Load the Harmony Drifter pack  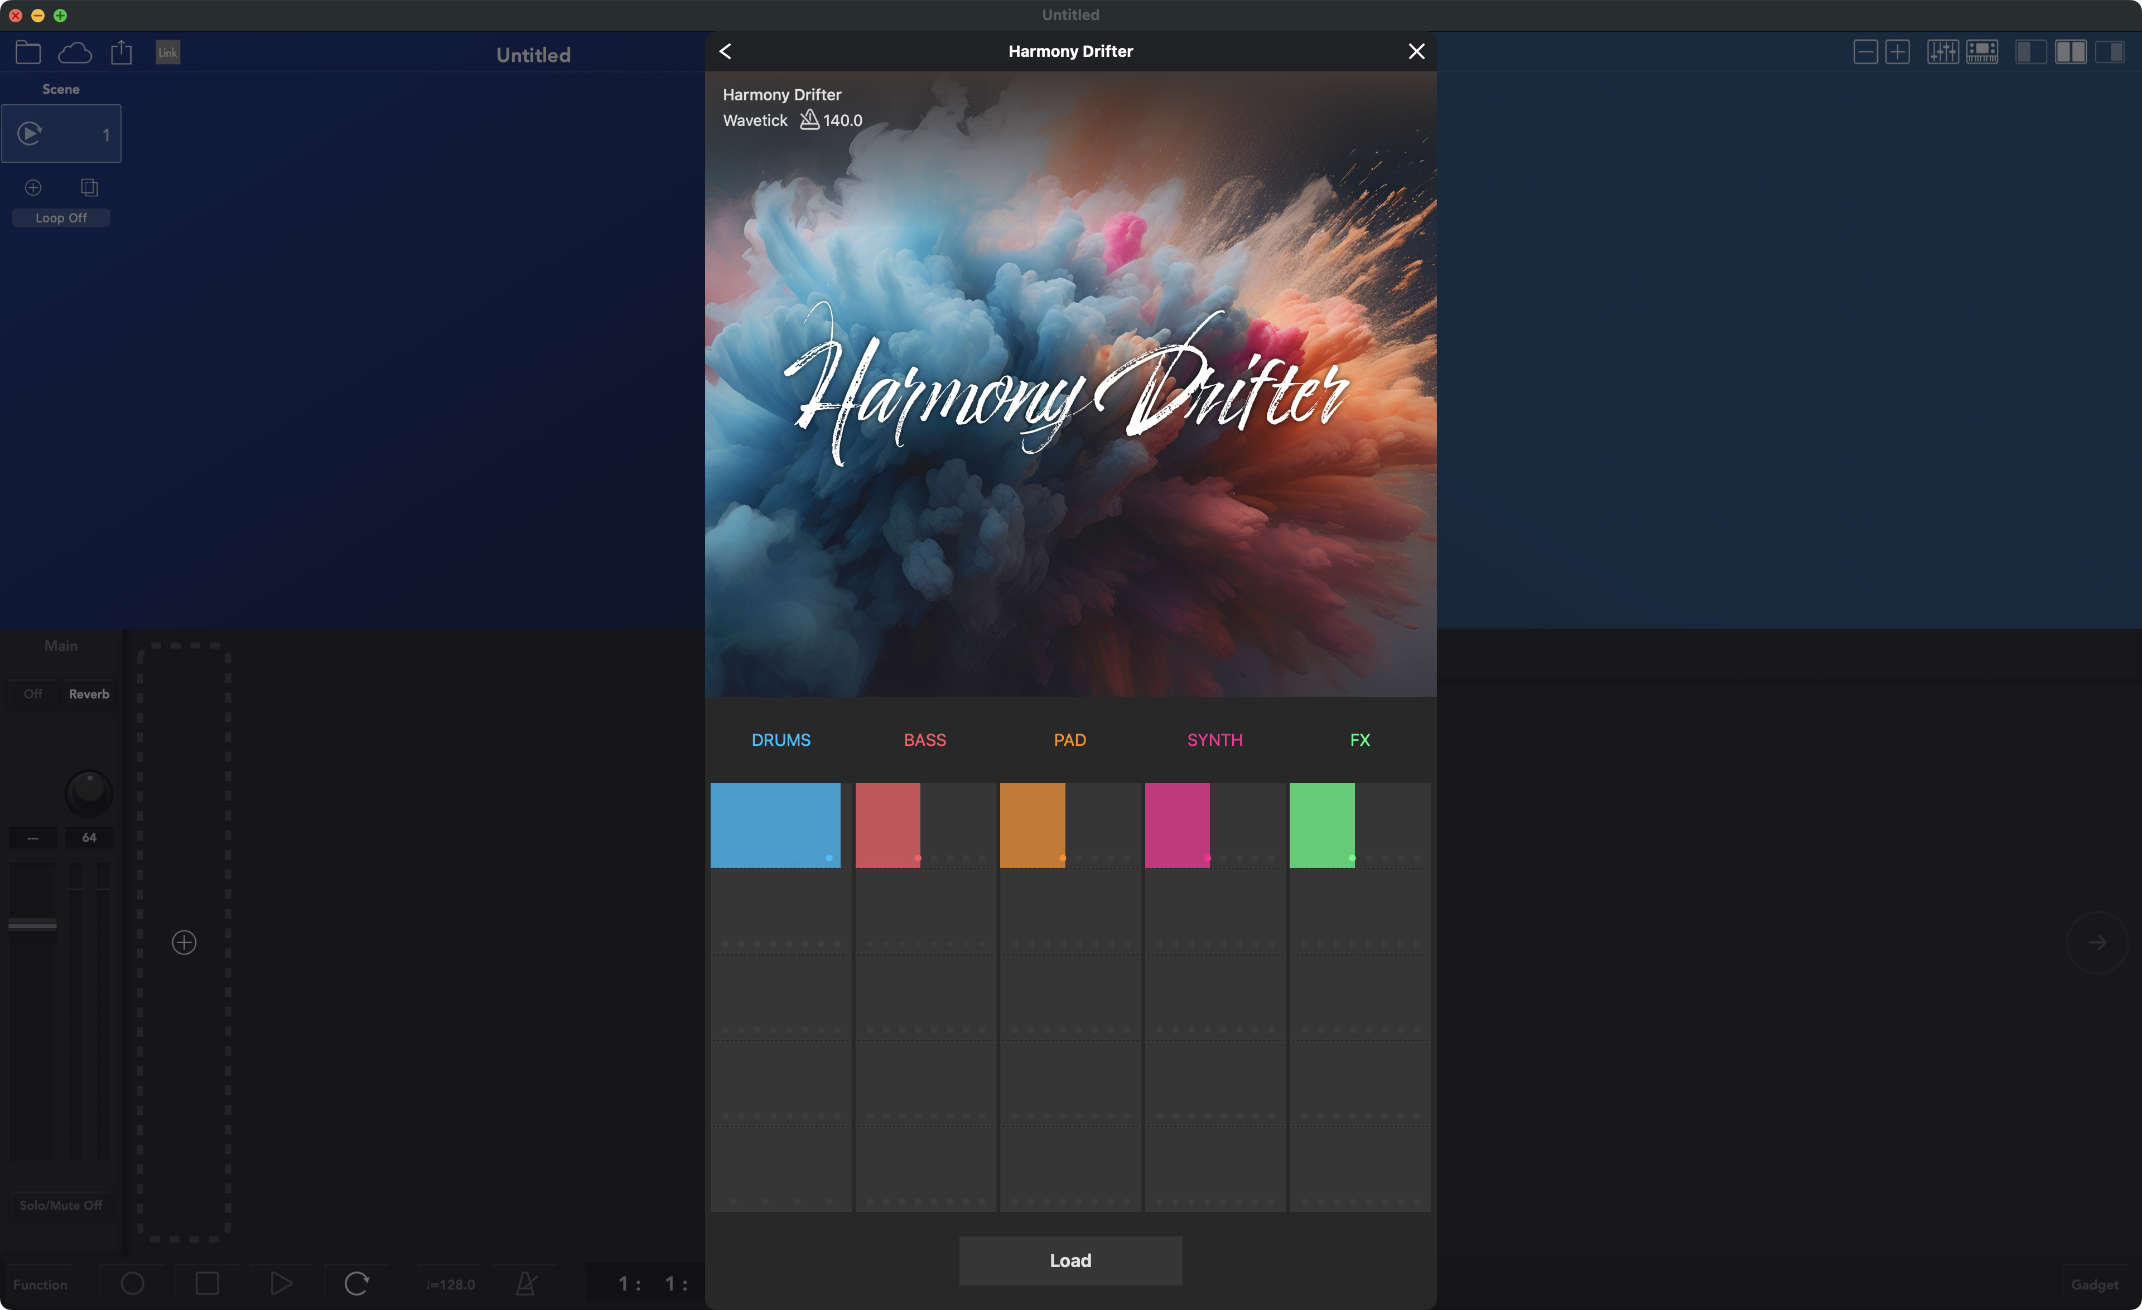click(x=1070, y=1260)
